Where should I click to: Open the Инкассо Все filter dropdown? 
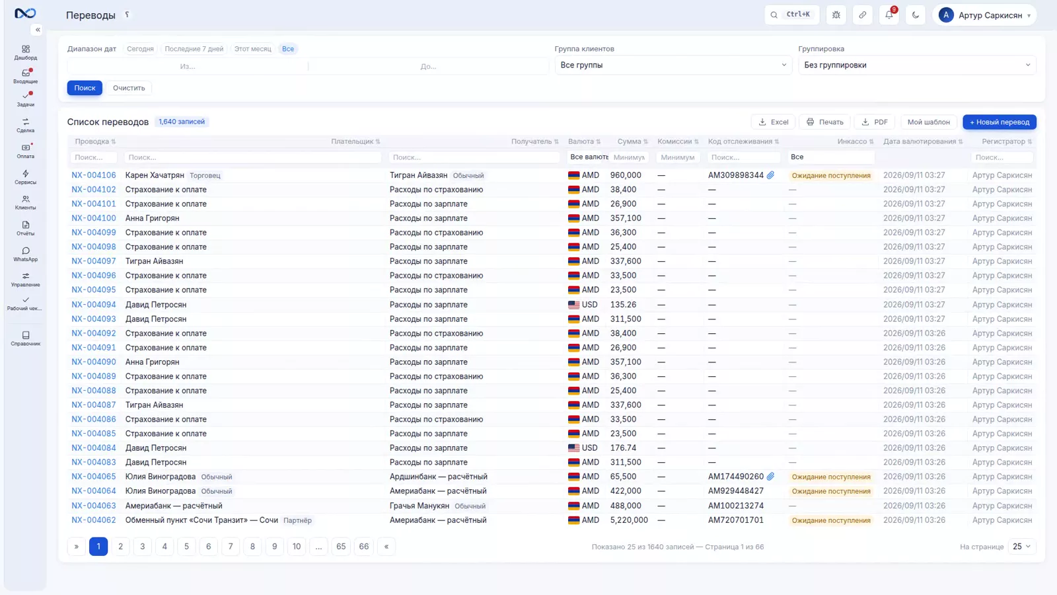click(x=831, y=157)
